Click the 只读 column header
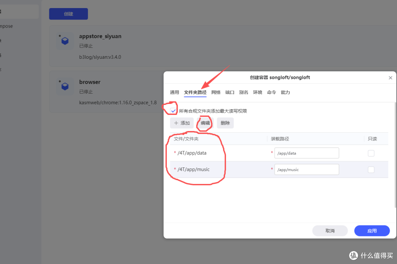Image resolution: width=397 pixels, height=264 pixels. [x=372, y=139]
